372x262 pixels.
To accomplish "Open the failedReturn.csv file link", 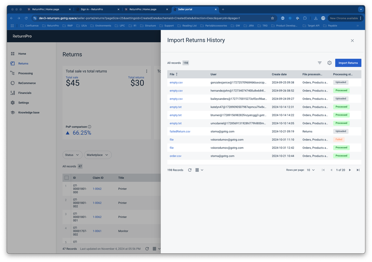I will coord(180,131).
